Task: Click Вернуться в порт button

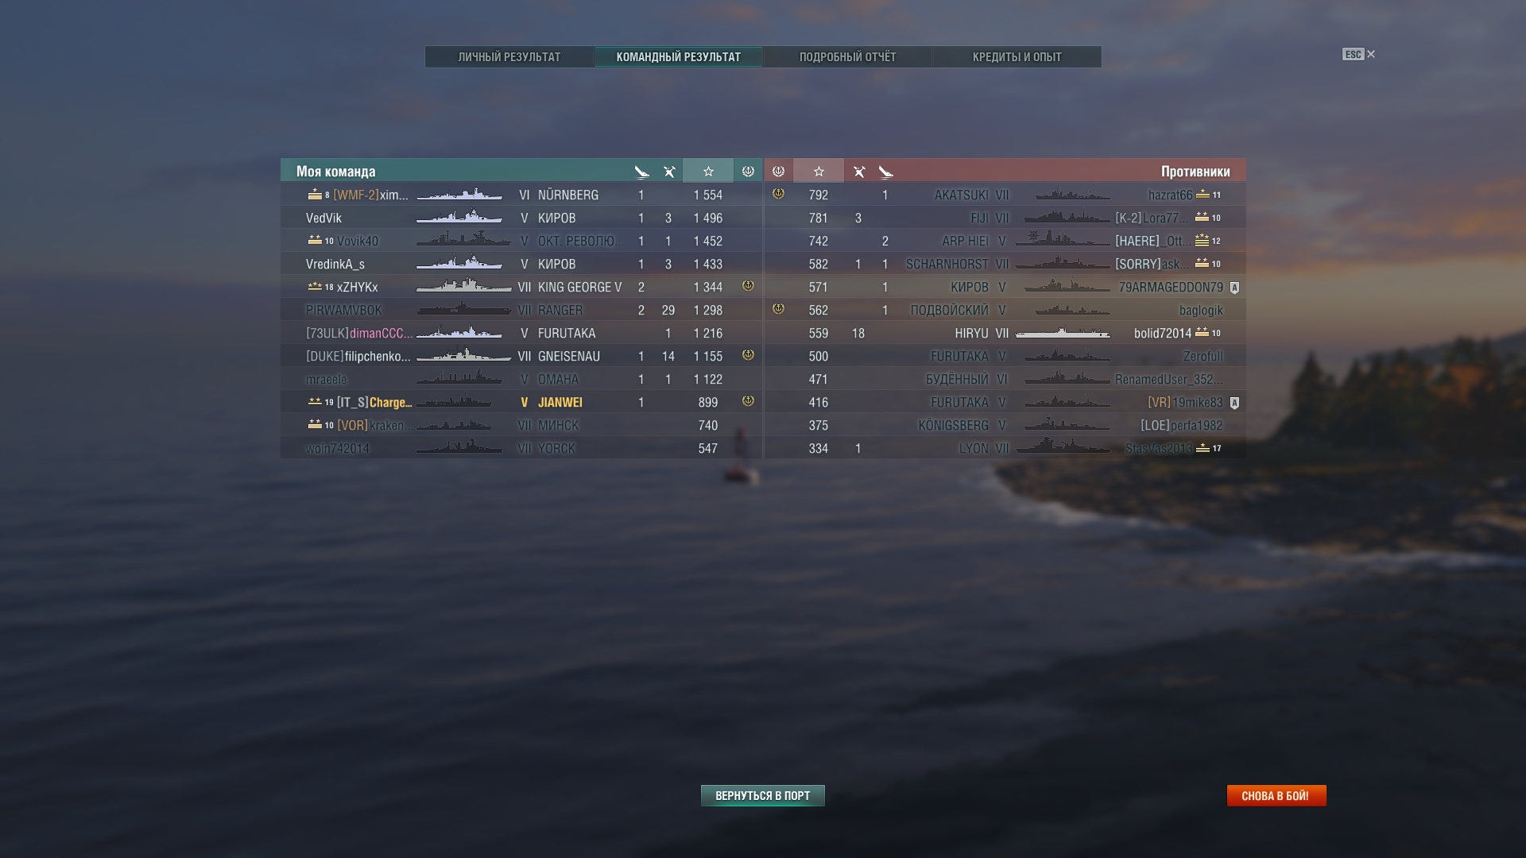Action: click(x=762, y=795)
